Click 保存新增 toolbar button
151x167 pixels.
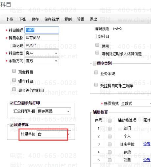51,20
